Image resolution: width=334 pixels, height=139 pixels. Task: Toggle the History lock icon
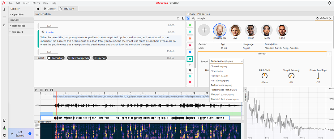(188, 19)
